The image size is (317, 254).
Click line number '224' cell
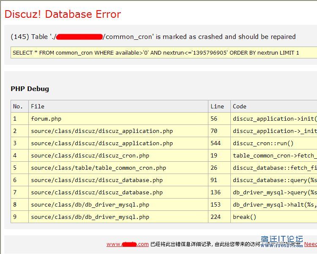tap(219, 217)
